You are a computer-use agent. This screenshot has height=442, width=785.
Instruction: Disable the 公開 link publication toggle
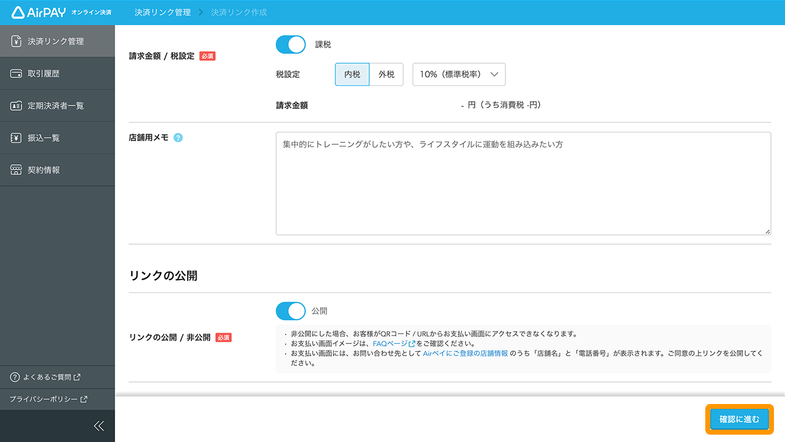point(290,311)
